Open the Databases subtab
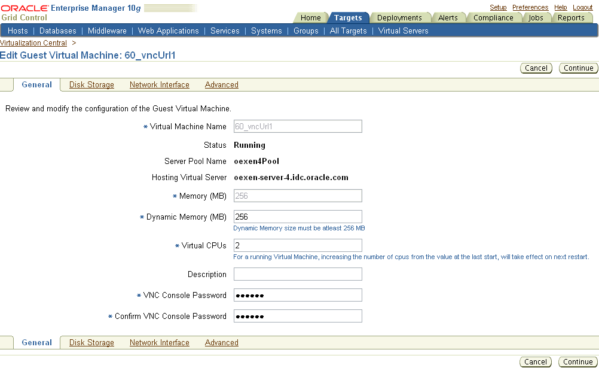The height and width of the screenshot is (368, 599). tap(57, 31)
